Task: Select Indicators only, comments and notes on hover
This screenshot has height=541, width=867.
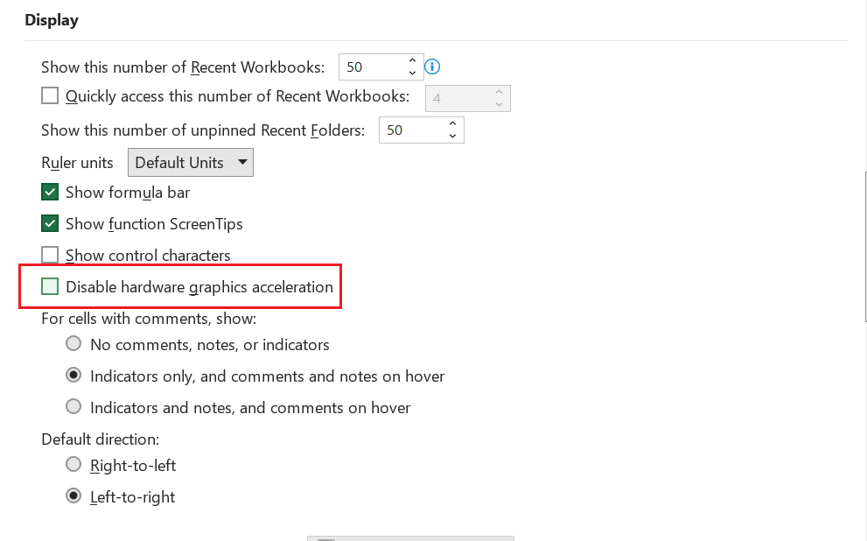Action: pos(73,376)
